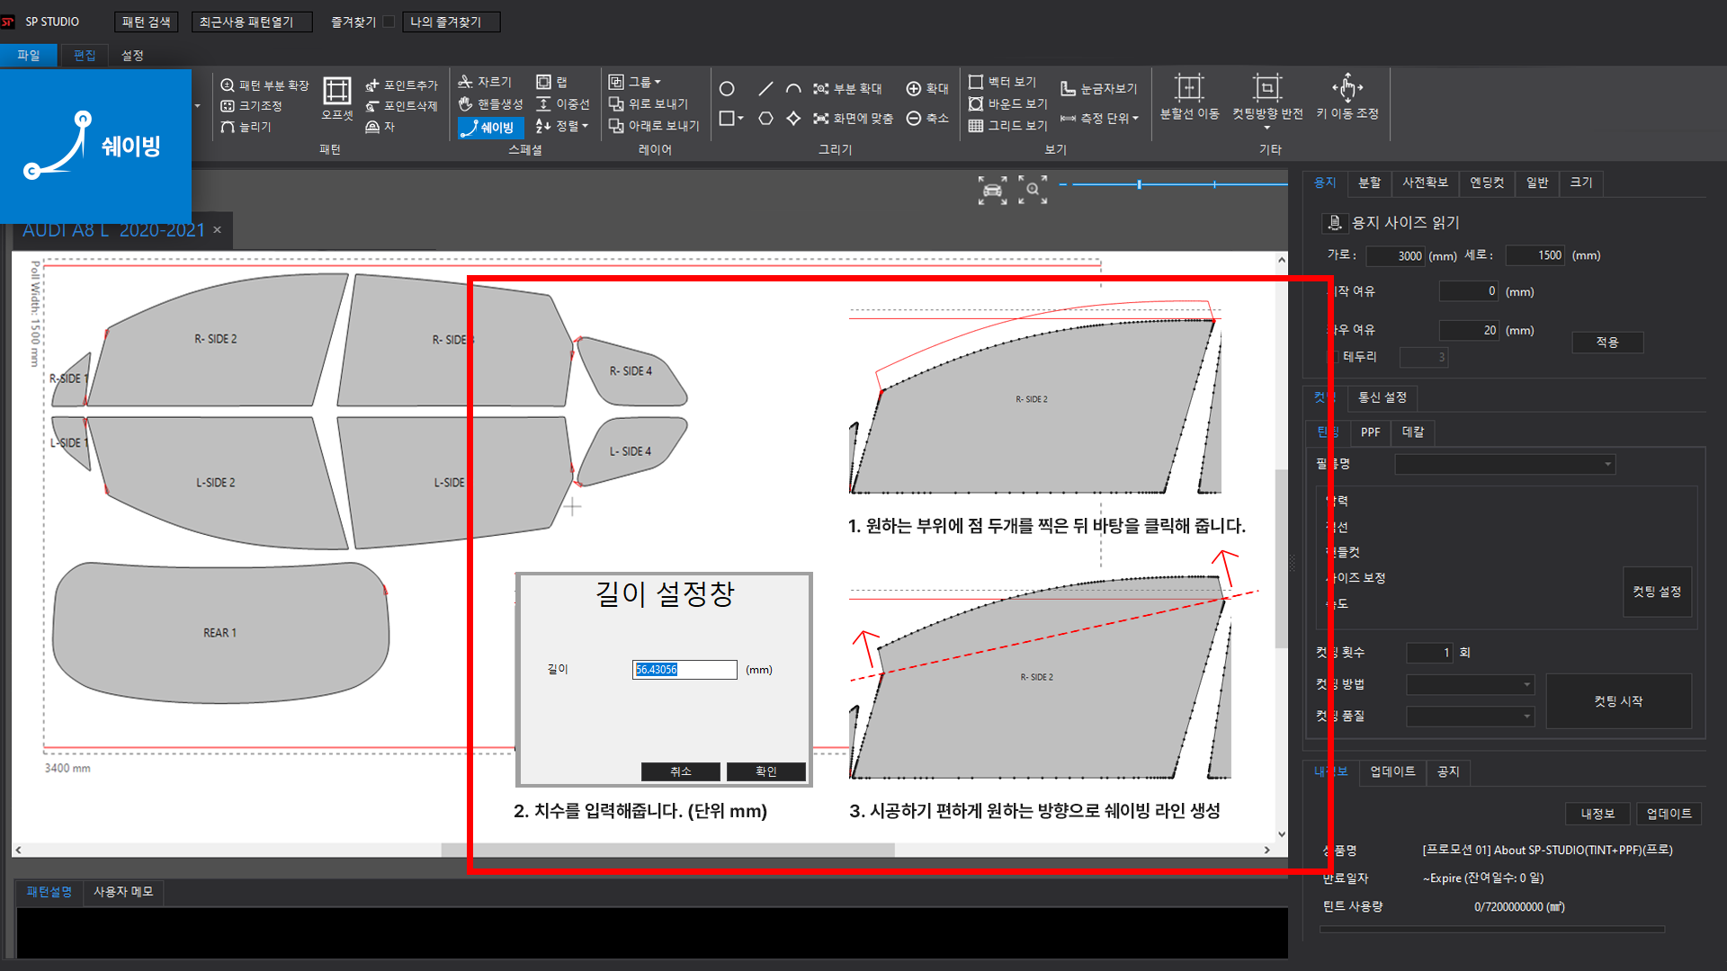Toggle the 즐겨찾기 favorites checkbox

pos(389,22)
